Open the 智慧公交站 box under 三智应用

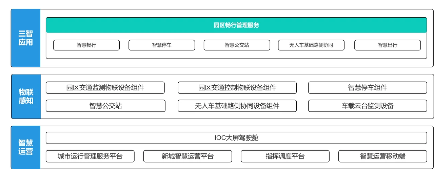(x=237, y=45)
